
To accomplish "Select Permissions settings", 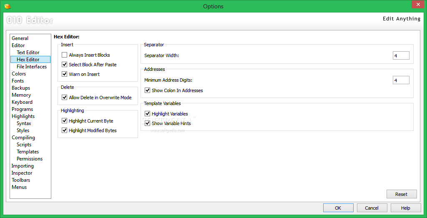I will tap(30, 159).
